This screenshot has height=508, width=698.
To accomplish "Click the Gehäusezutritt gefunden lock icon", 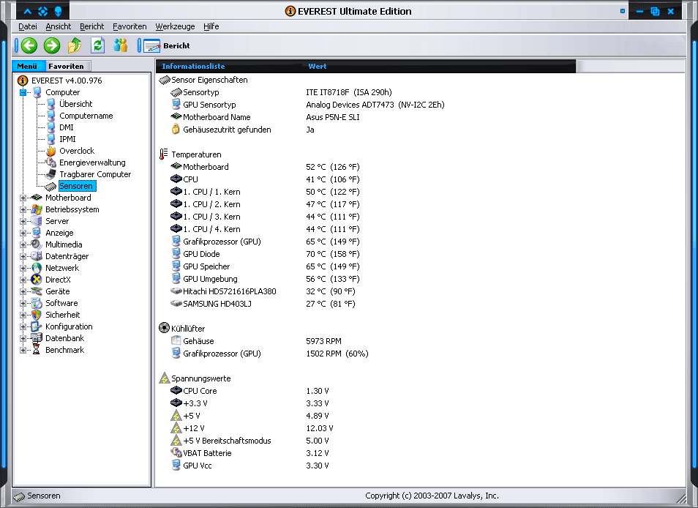I will coord(176,130).
